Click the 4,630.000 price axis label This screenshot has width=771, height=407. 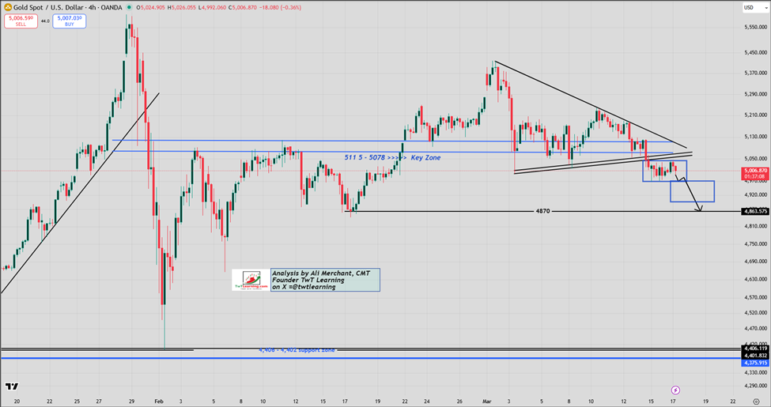(756, 279)
